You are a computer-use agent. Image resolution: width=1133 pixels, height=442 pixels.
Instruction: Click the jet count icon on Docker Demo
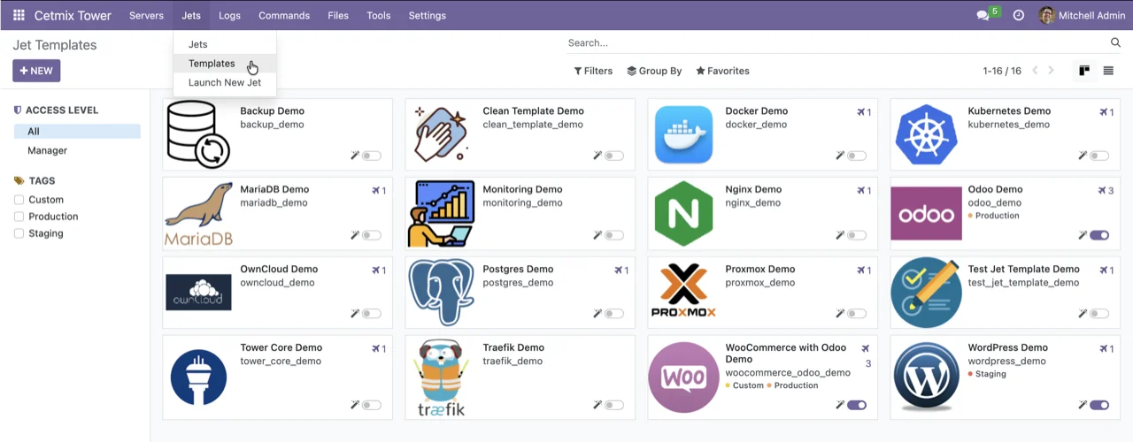[863, 112]
